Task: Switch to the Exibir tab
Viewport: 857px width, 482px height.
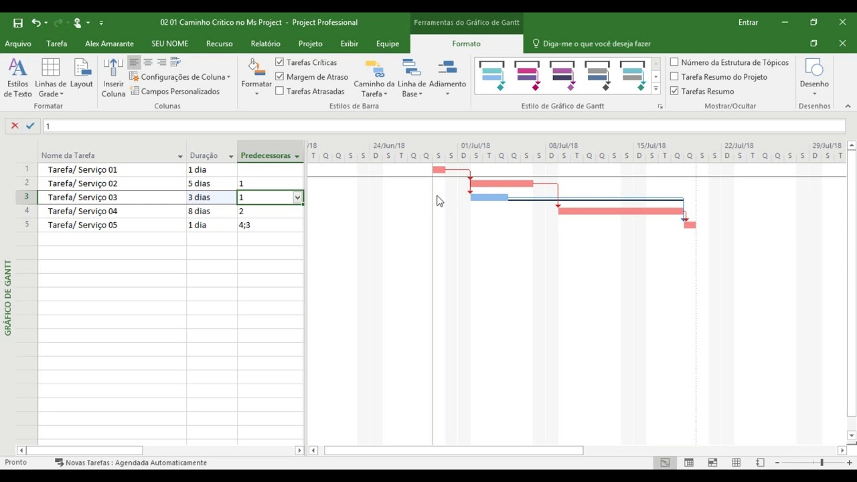Action: click(349, 44)
